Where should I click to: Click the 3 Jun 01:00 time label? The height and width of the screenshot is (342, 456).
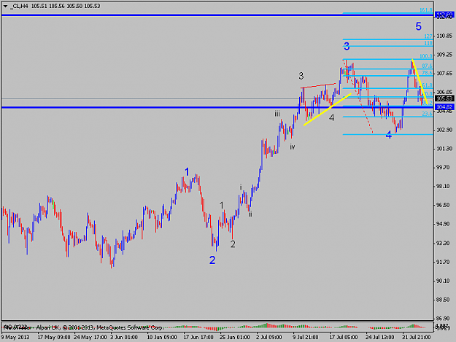124,337
